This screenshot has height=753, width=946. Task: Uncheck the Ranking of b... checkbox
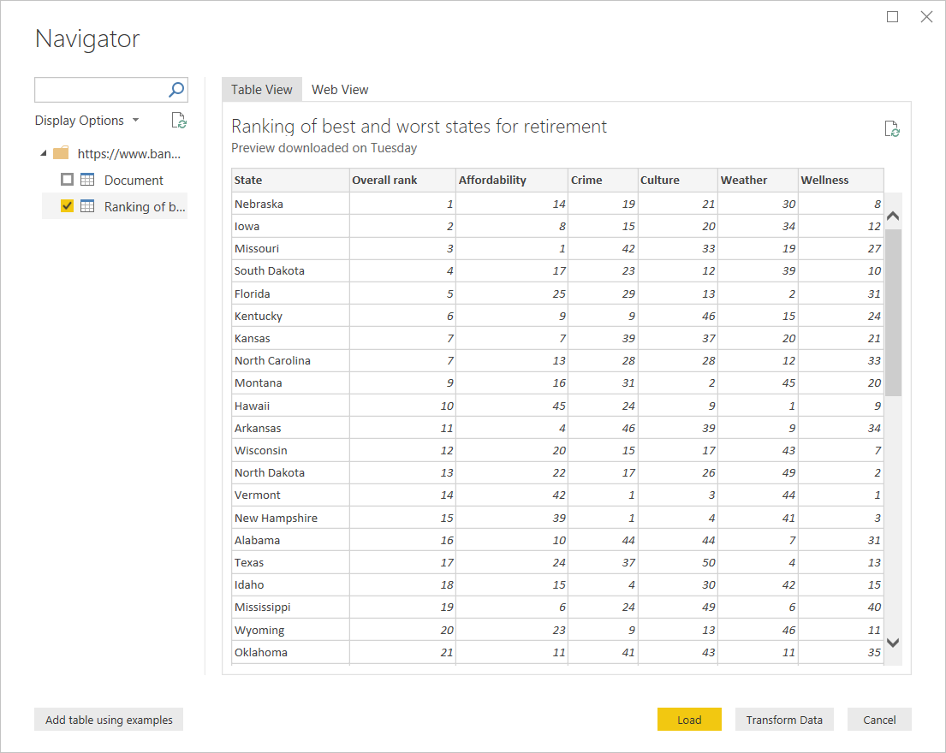pyautogui.click(x=67, y=206)
